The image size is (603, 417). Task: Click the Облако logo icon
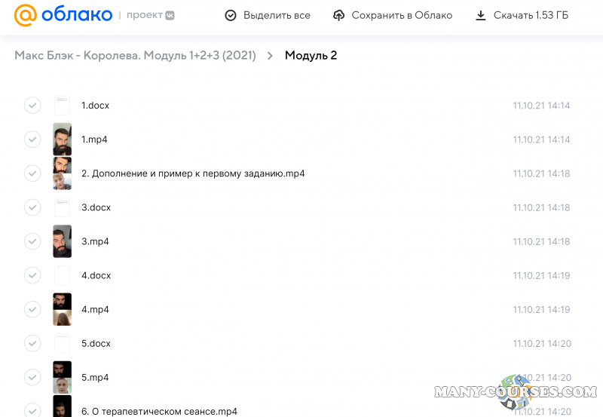25,15
